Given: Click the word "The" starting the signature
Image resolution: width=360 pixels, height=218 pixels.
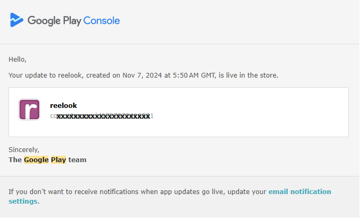Looking at the screenshot, I should pos(15,160).
